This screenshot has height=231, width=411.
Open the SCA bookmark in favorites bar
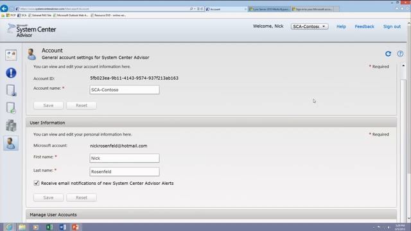pyautogui.click(x=22, y=15)
